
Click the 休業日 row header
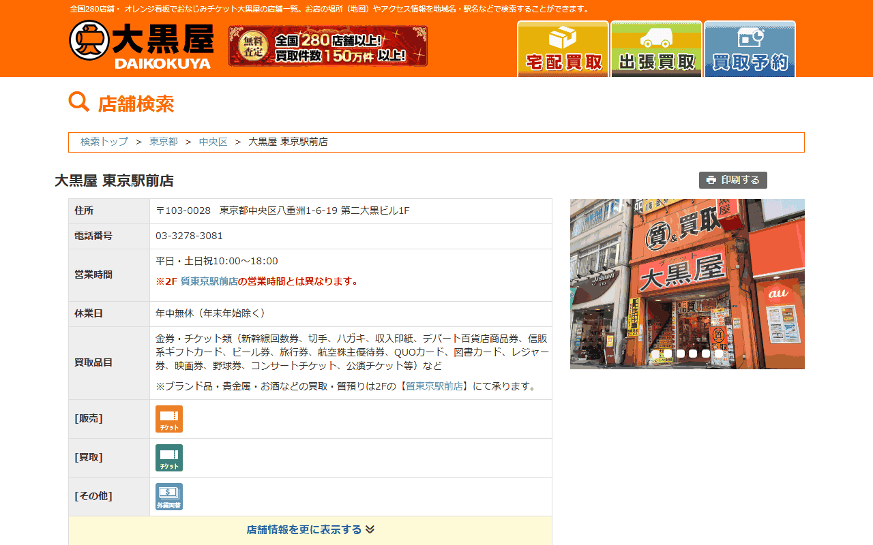click(x=109, y=314)
